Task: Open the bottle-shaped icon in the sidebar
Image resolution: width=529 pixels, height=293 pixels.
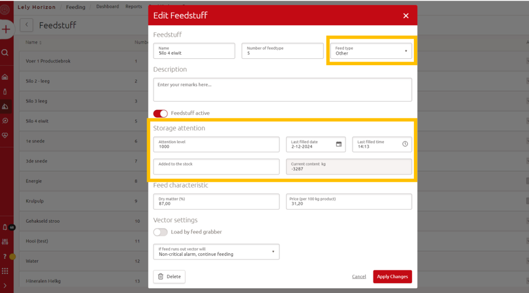Action: click(5, 91)
